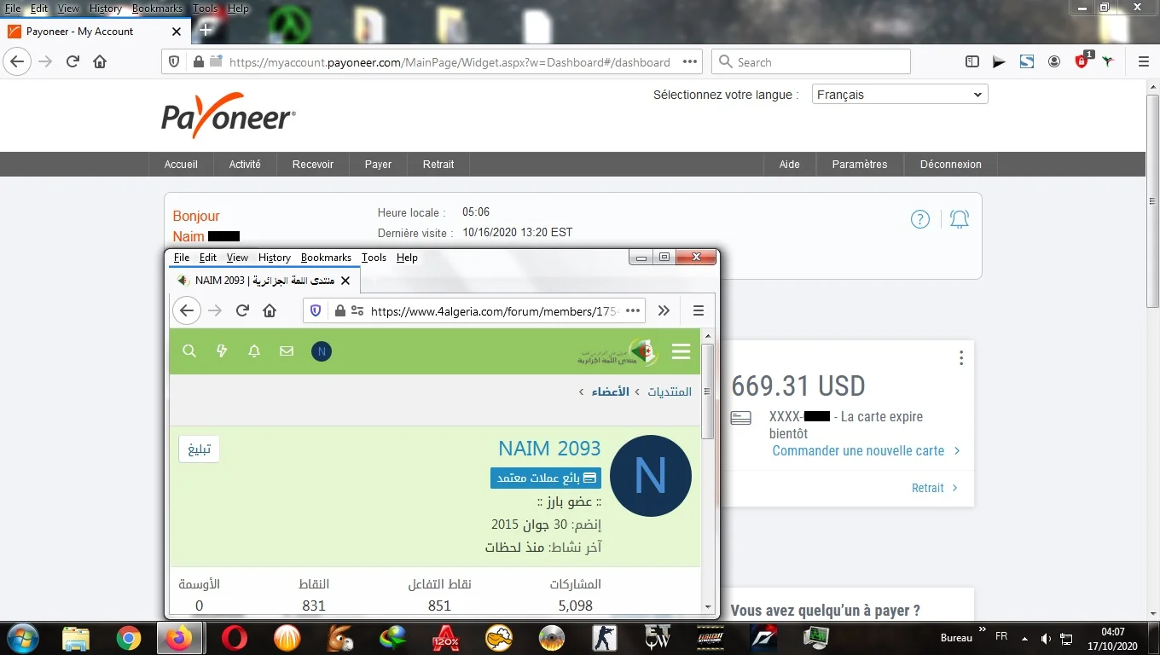
Task: Open the forum hamburger navigation menu
Action: coord(681,351)
